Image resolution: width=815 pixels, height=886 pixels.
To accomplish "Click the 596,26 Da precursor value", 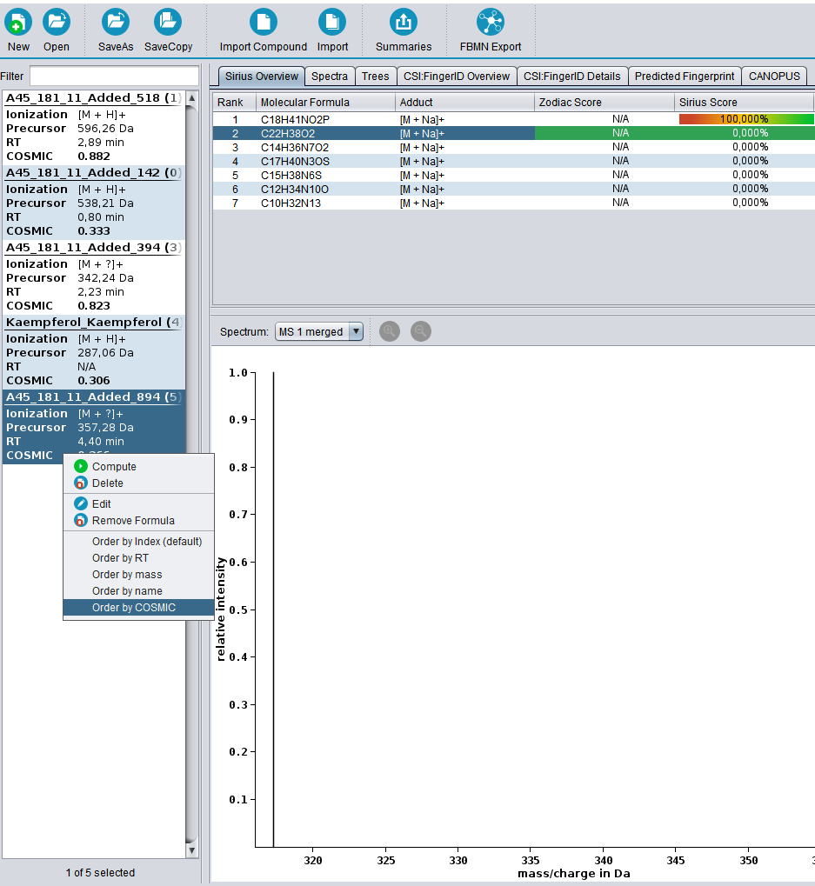I will (x=106, y=129).
